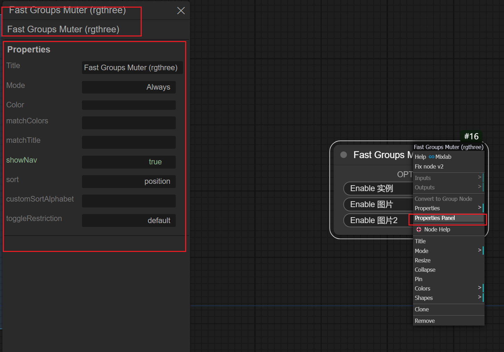Toggle the showNav true value
This screenshot has width=504, height=352.
click(x=129, y=162)
